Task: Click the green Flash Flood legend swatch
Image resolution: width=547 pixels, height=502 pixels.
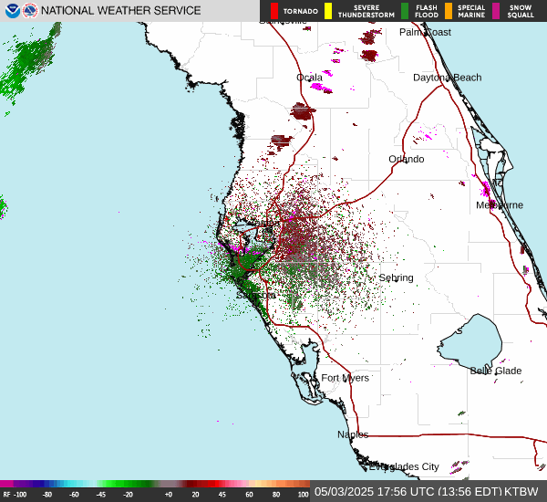Action: click(405, 11)
